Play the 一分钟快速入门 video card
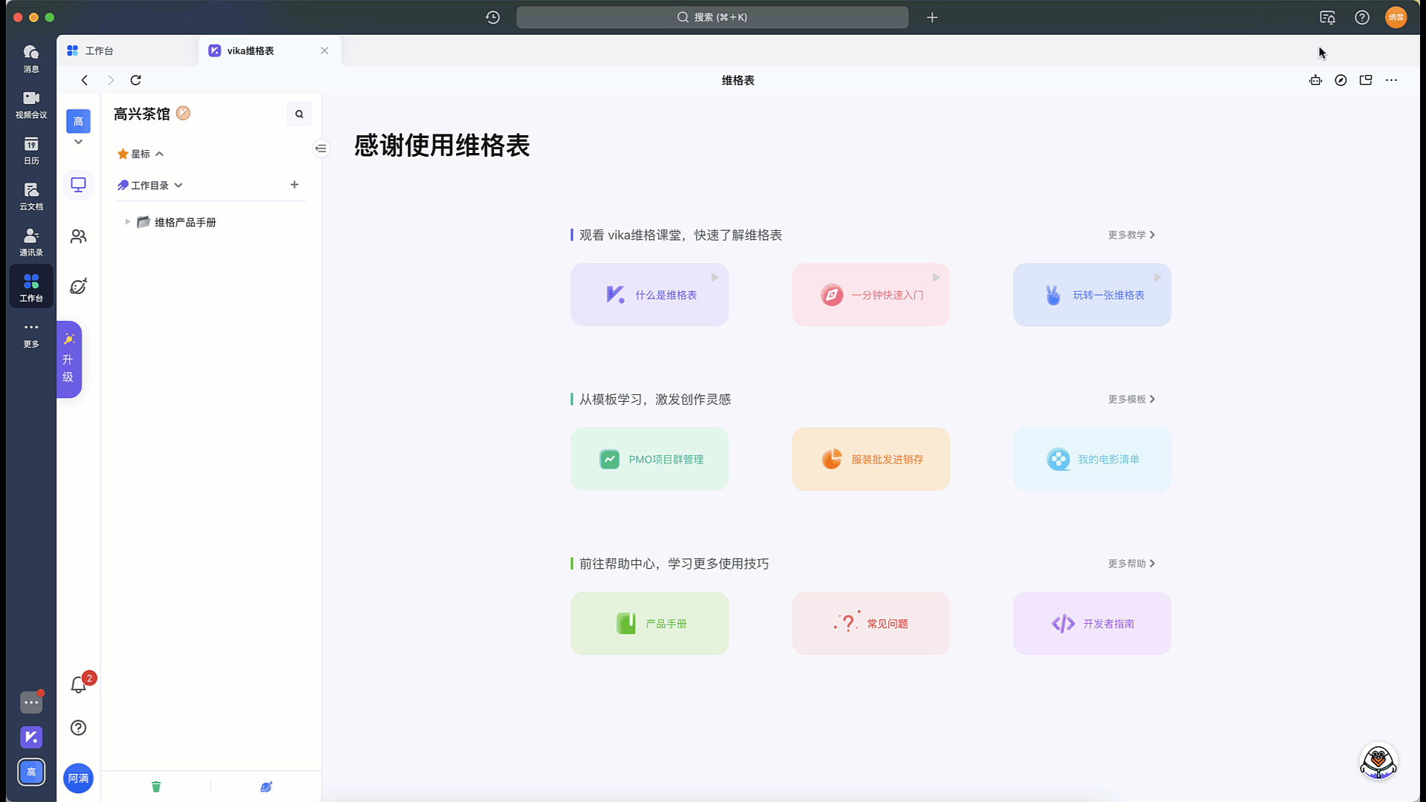Screen dimensions: 1426x802 pyautogui.click(x=870, y=295)
